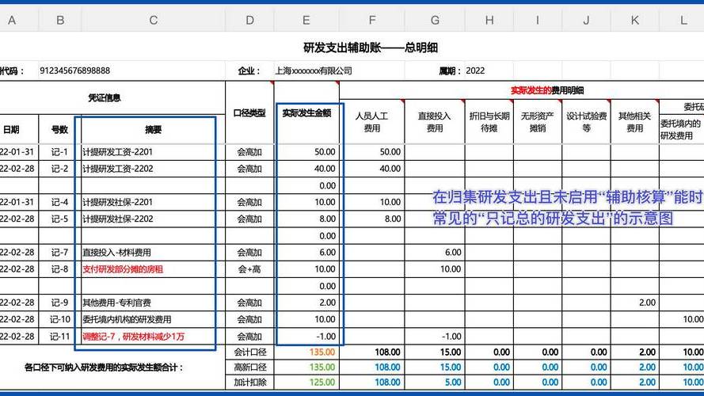Click the 实际发生金额 header cell
Image resolution: width=704 pixels, height=396 pixels.
click(x=306, y=112)
